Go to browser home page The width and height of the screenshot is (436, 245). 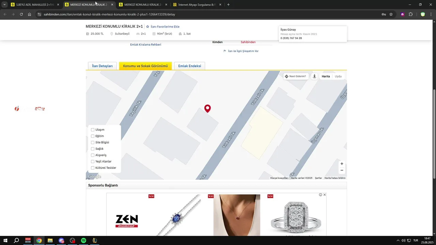(x=30, y=14)
